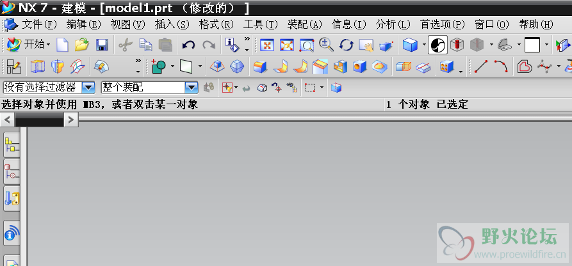Select the Unite teal shapes icon
Screen dimensions: 572x266
pyautogui.click(x=158, y=66)
